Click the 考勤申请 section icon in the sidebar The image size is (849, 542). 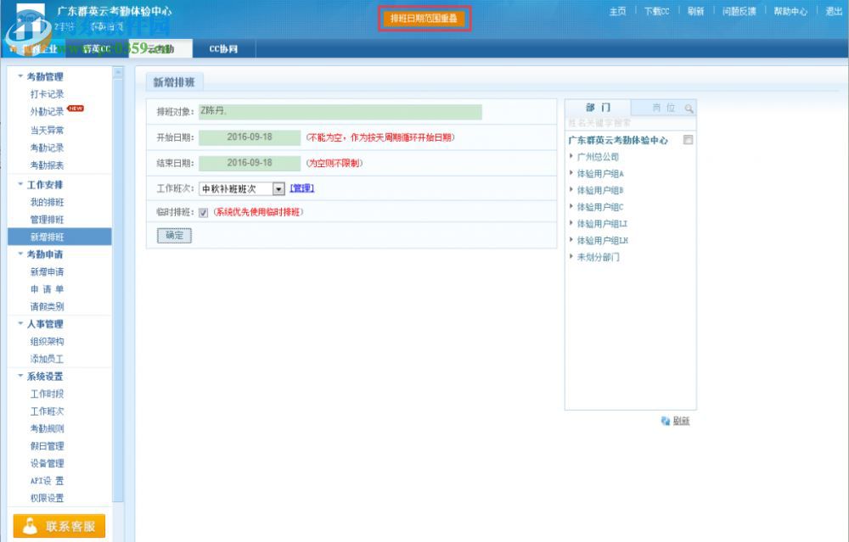coord(19,253)
